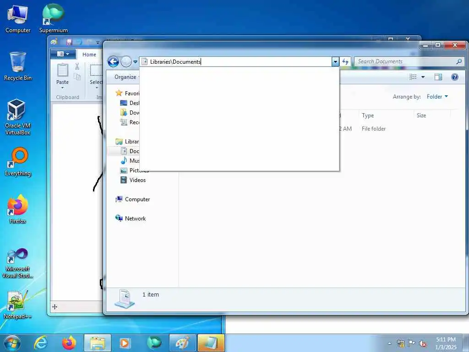Click the Explorer Help question mark icon
Screen dimensions: 469x352
455,77
